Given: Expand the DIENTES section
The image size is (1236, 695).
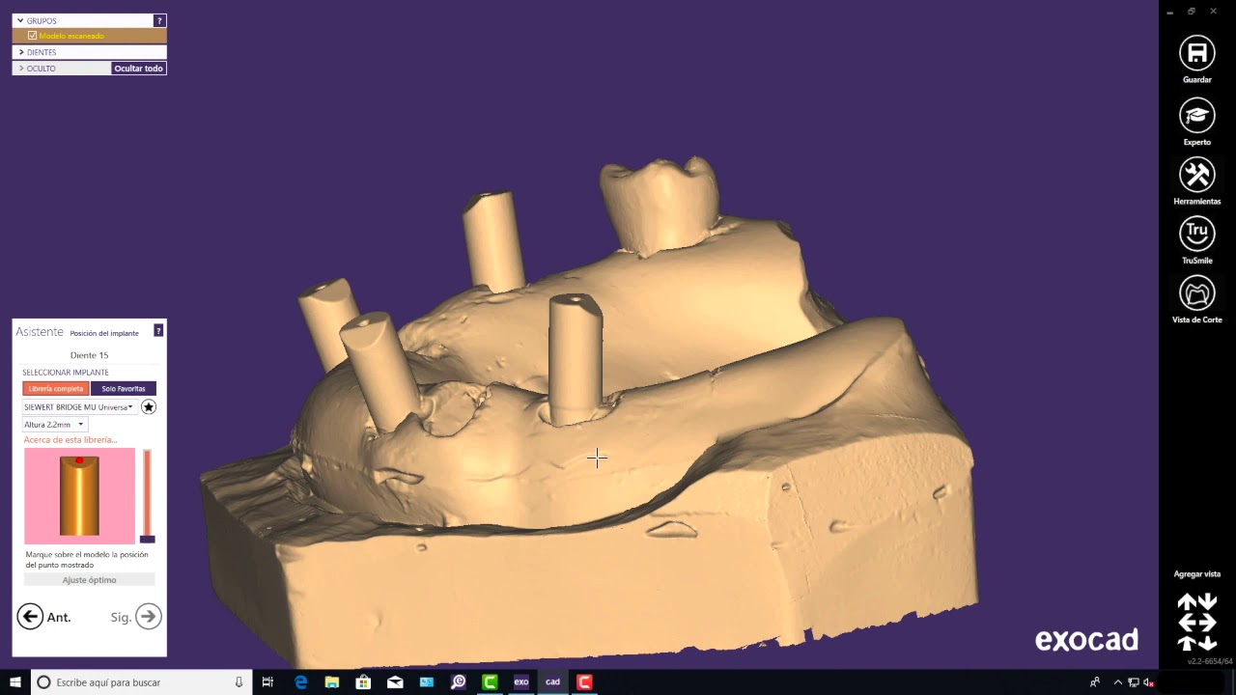Looking at the screenshot, I should tap(20, 52).
